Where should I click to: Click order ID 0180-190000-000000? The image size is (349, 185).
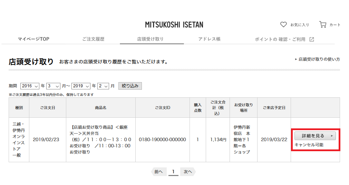click(x=163, y=139)
